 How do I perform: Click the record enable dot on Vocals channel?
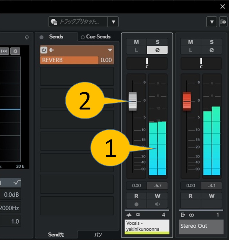click(136, 204)
